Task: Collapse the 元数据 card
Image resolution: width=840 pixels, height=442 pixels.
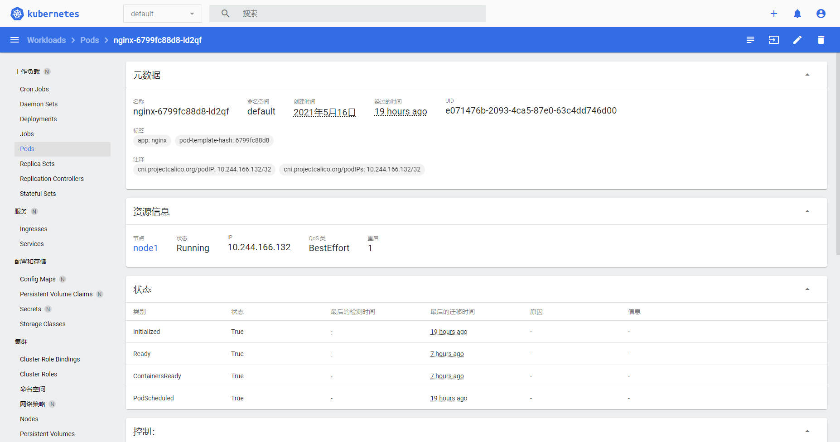Action: coord(807,75)
